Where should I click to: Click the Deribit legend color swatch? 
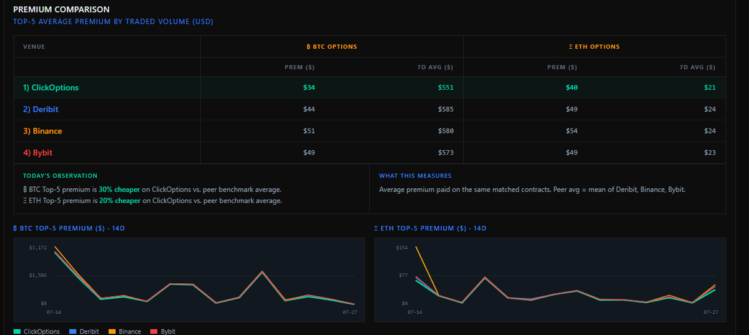coord(72,331)
